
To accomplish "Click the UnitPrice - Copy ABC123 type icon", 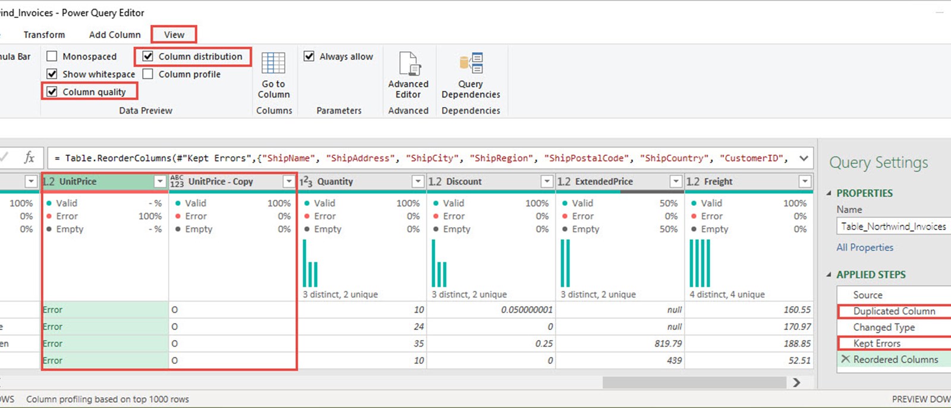I will coord(177,181).
